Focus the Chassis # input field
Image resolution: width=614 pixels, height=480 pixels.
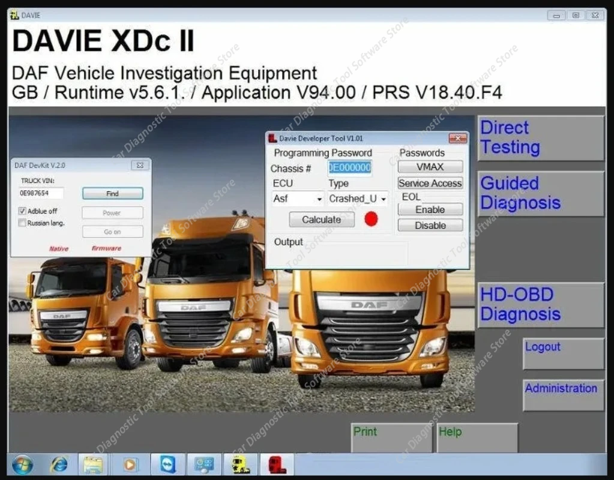point(350,167)
